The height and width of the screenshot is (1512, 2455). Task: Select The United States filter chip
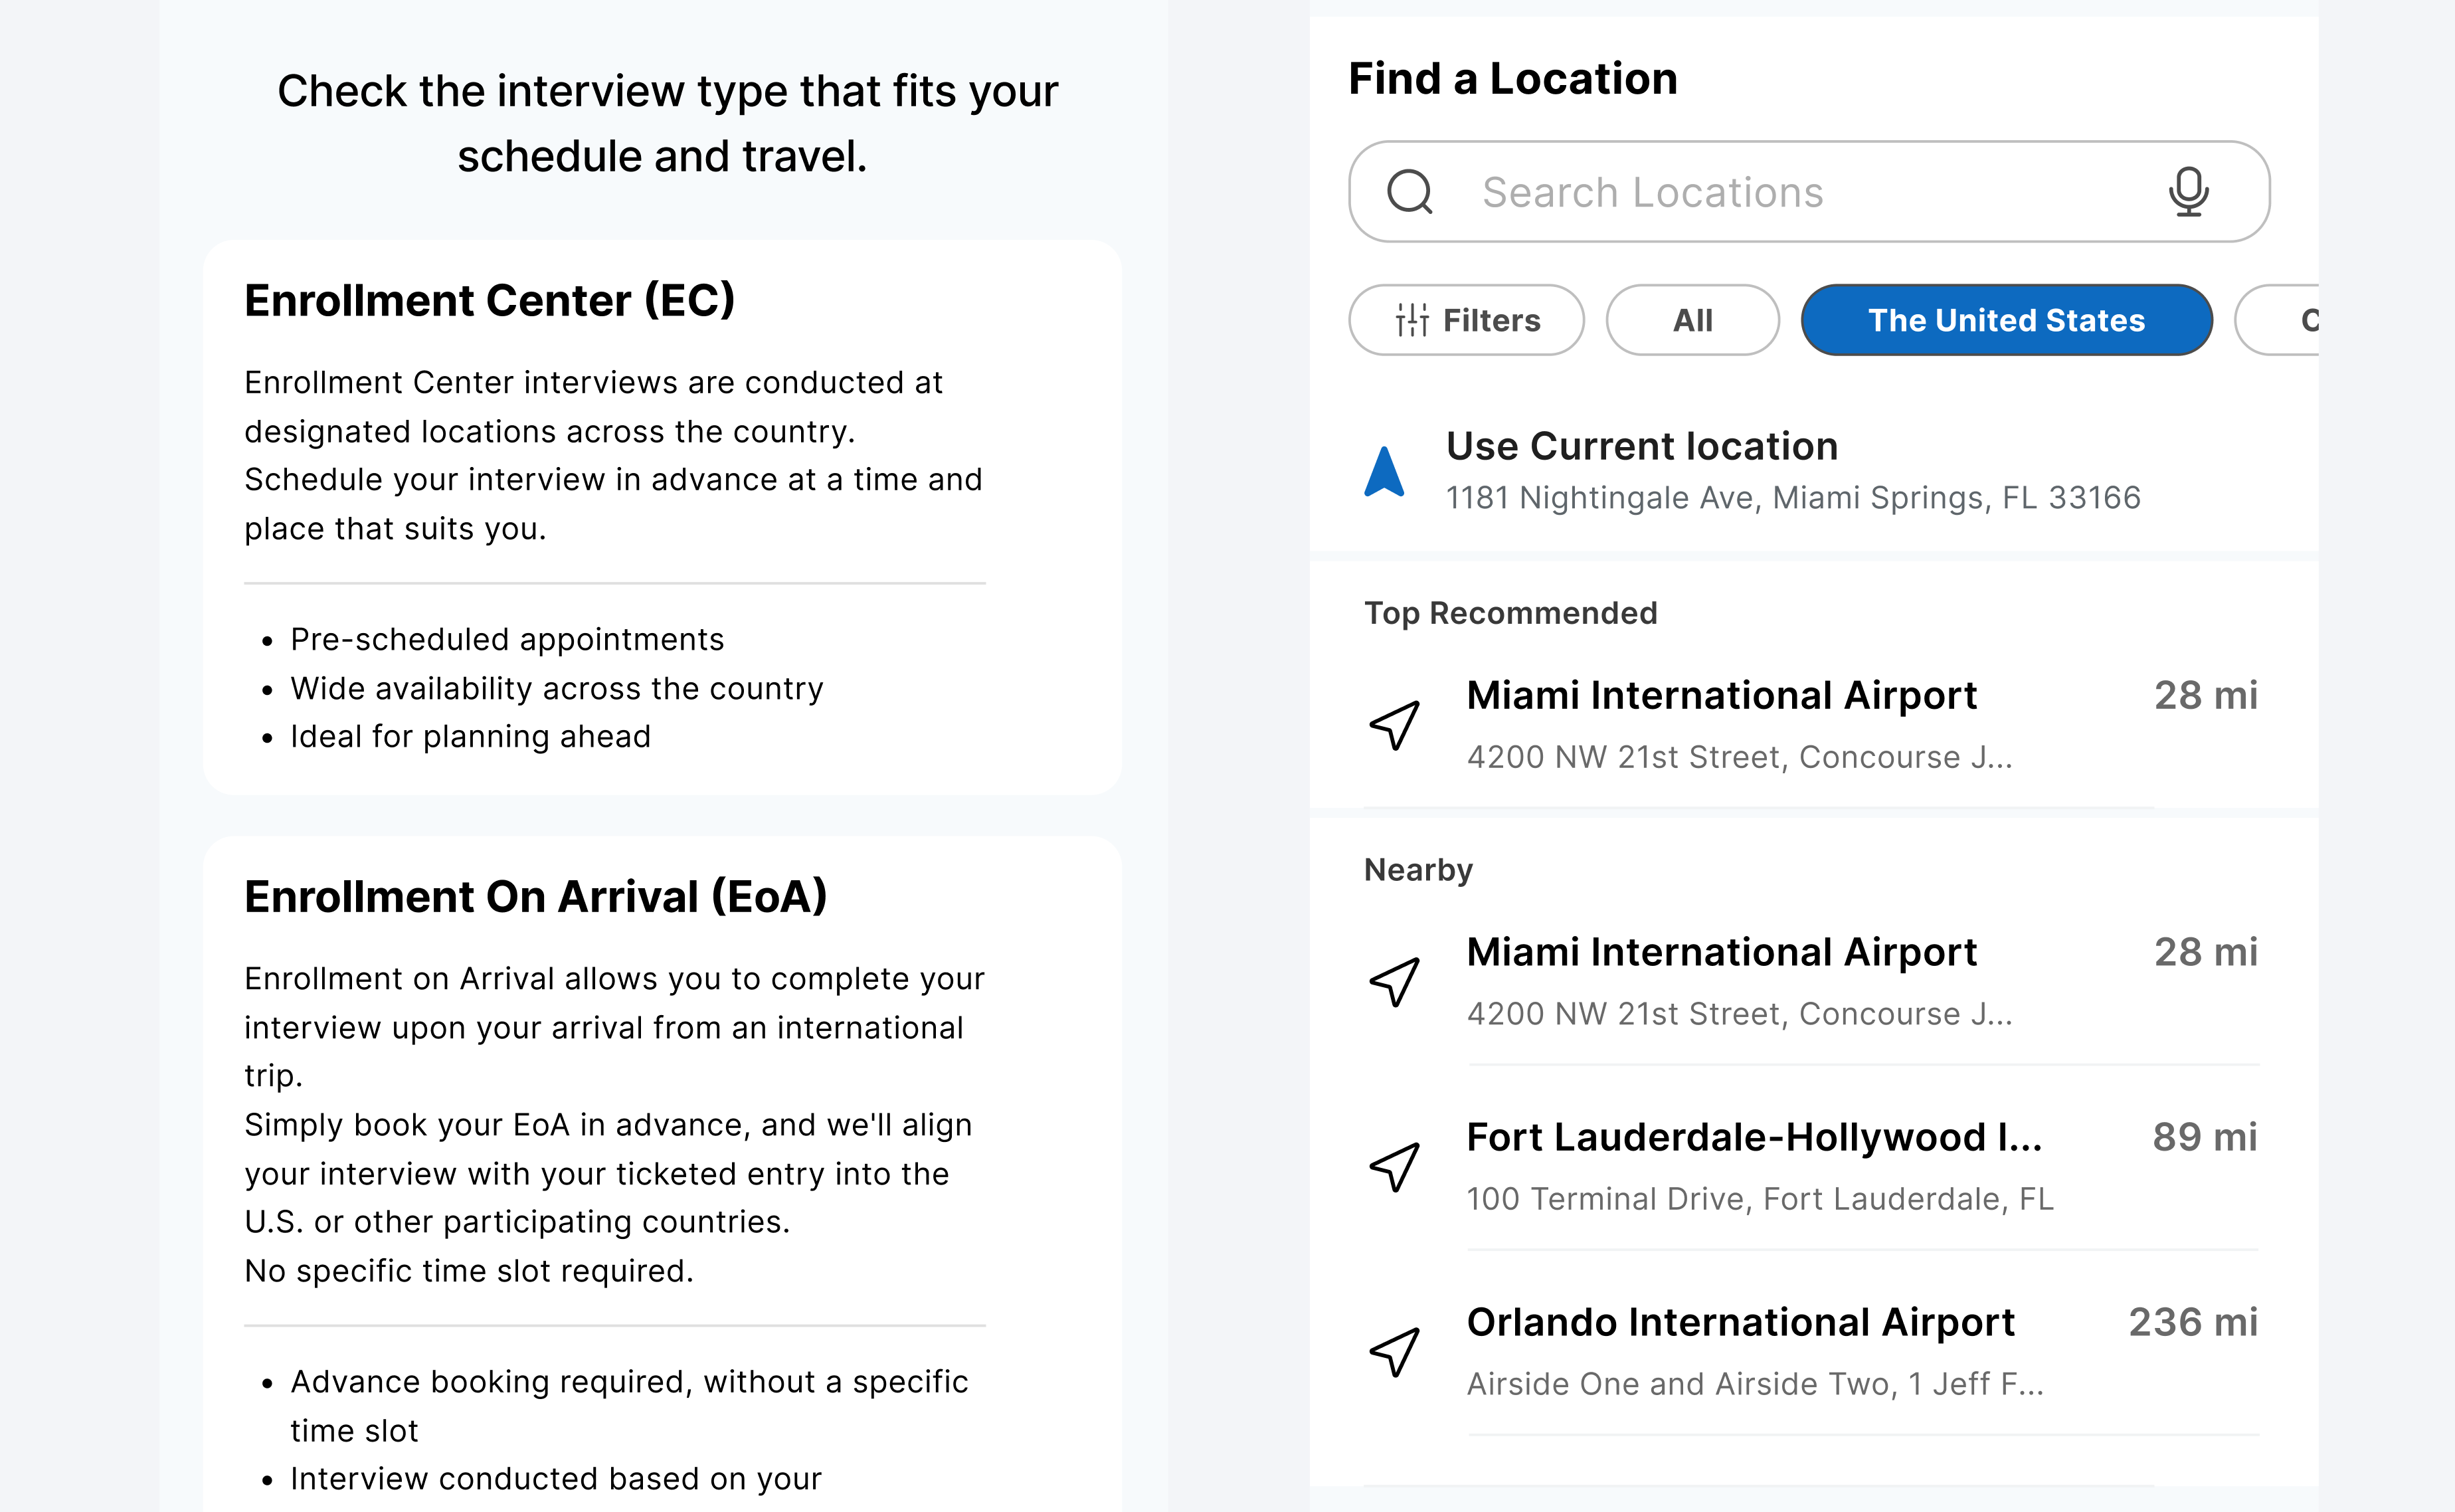coord(2006,320)
